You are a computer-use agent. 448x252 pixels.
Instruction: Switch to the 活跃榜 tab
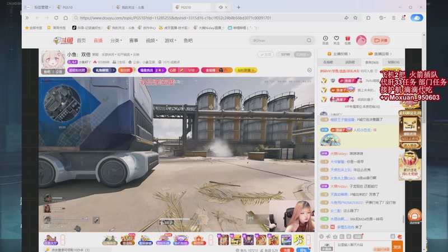point(350,62)
